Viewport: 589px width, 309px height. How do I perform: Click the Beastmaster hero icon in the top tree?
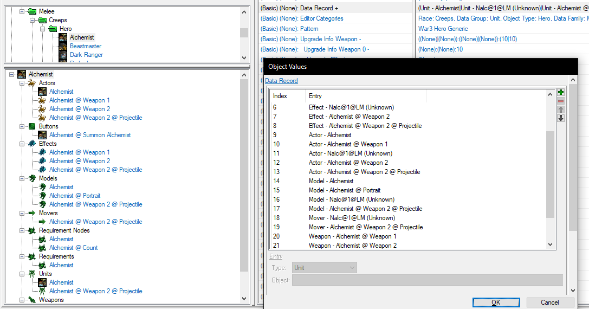(x=63, y=46)
